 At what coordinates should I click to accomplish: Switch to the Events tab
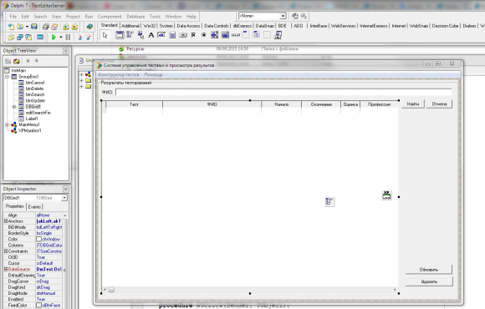click(x=34, y=207)
